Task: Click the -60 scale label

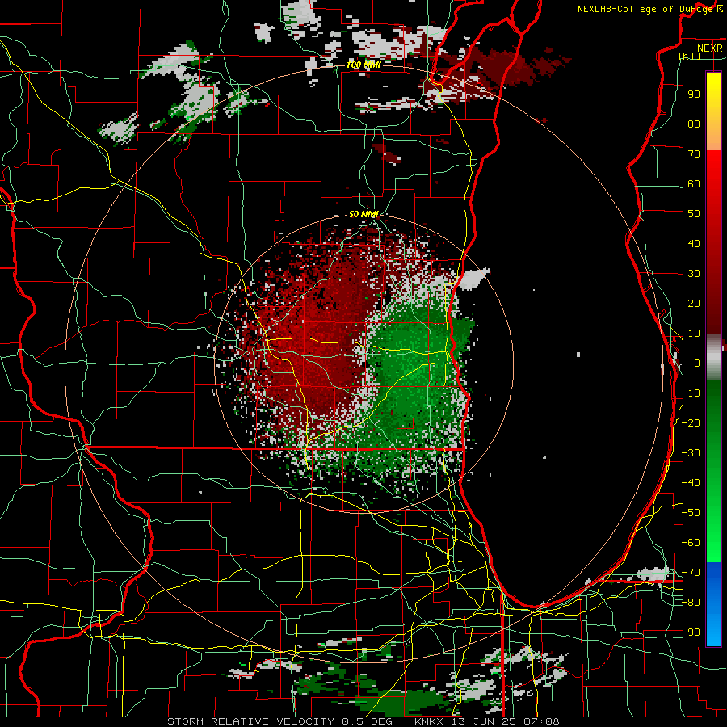Action: [x=691, y=543]
